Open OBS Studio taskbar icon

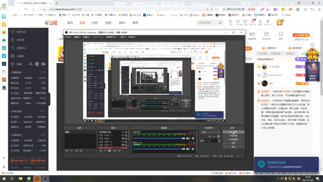[45, 179]
